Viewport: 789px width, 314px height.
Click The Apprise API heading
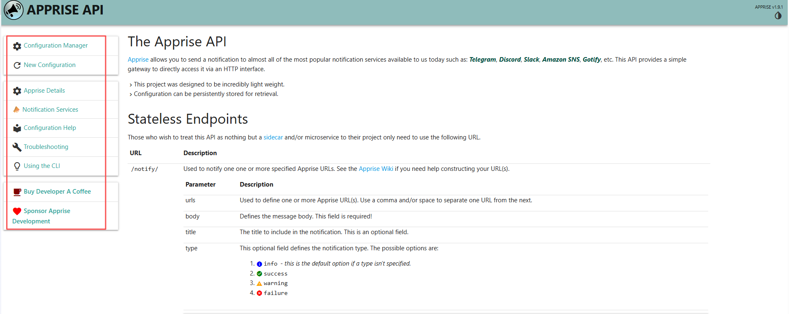click(x=177, y=42)
